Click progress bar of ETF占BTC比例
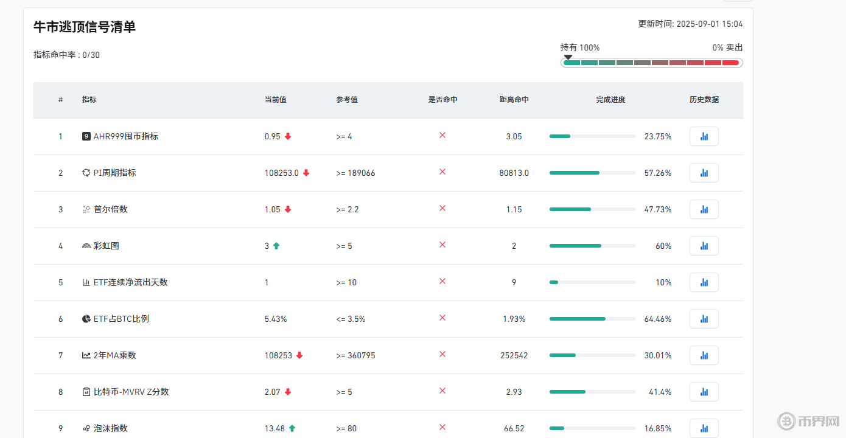 point(592,319)
